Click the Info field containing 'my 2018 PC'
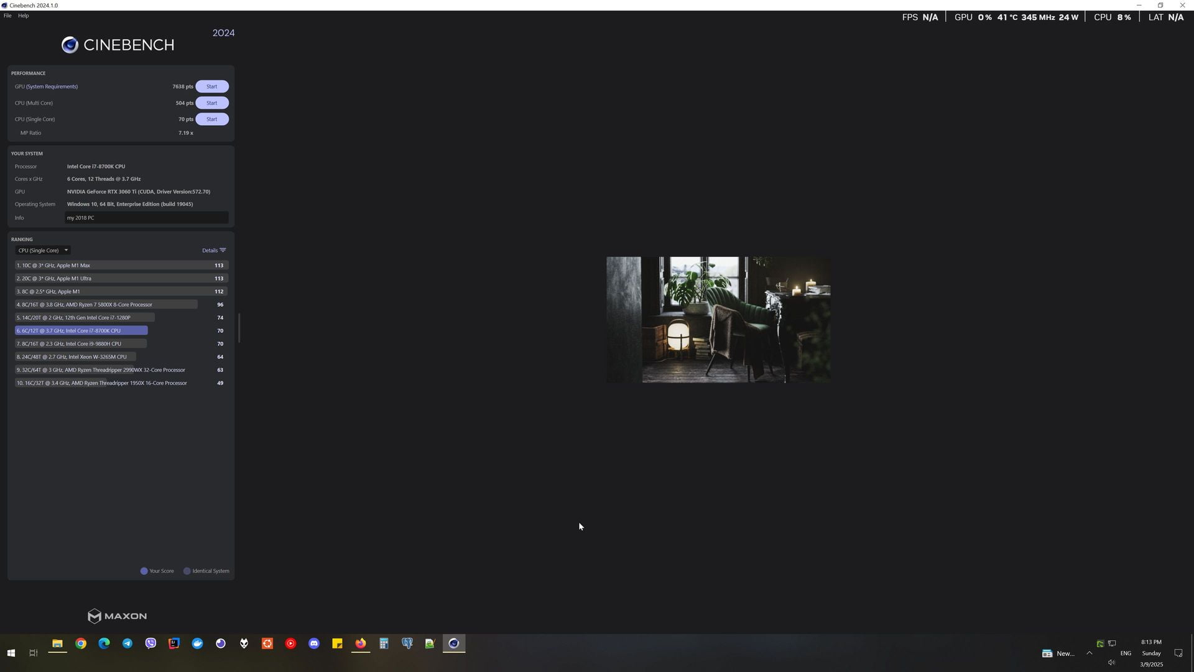 pyautogui.click(x=147, y=218)
